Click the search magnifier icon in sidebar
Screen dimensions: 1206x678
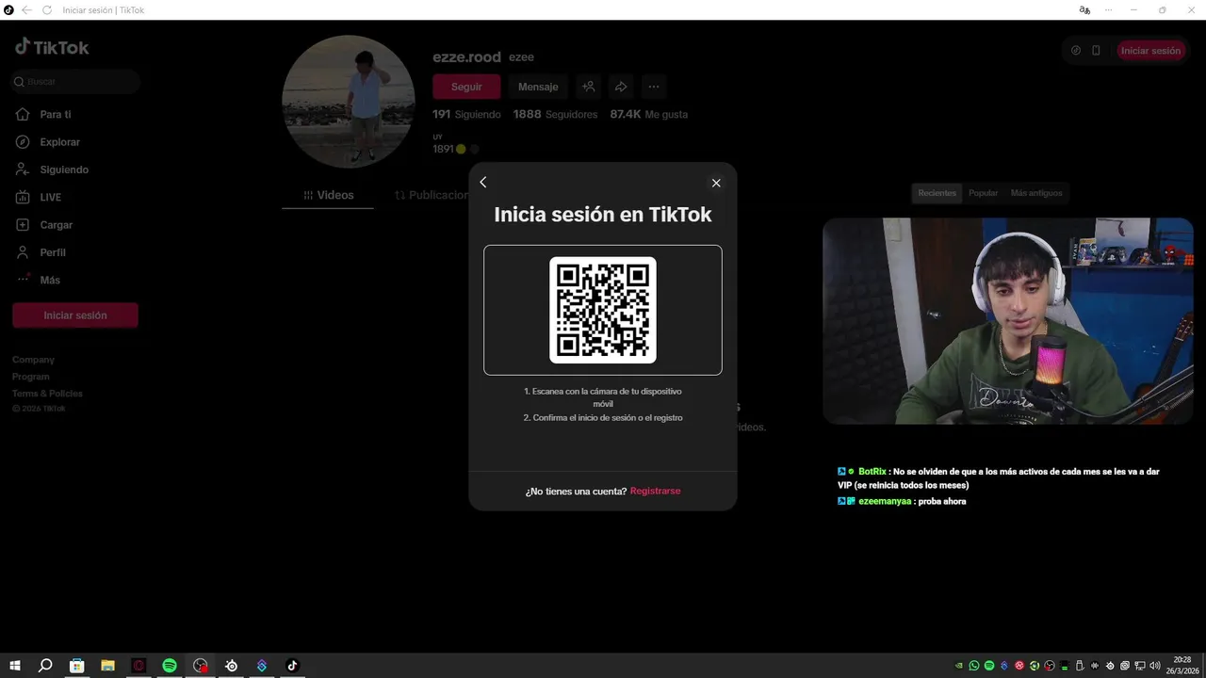click(19, 82)
